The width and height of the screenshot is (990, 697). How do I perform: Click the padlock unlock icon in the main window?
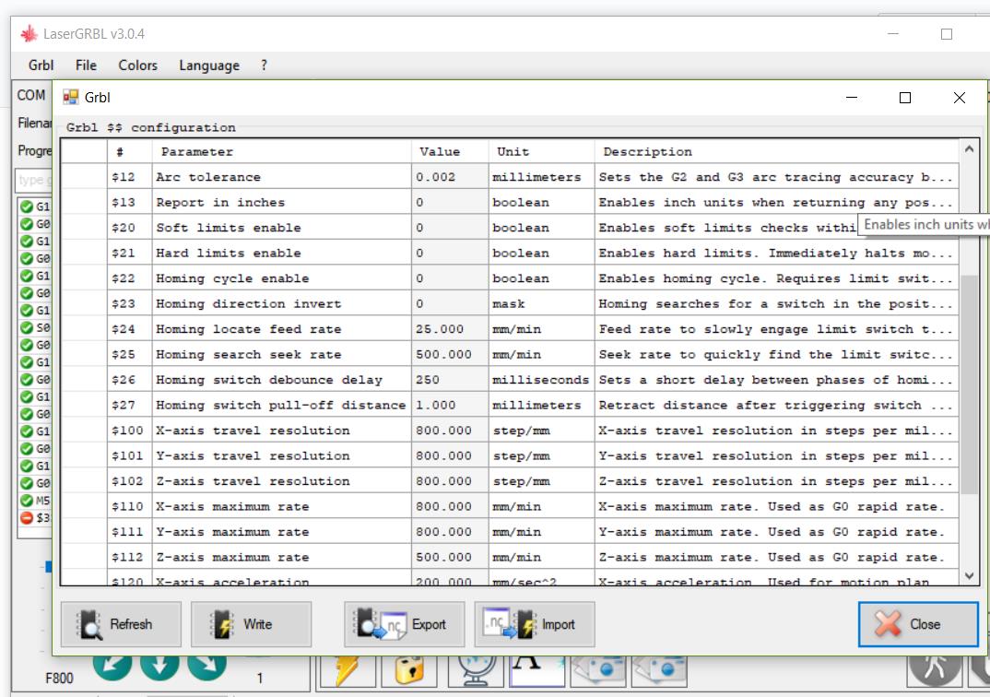click(409, 670)
